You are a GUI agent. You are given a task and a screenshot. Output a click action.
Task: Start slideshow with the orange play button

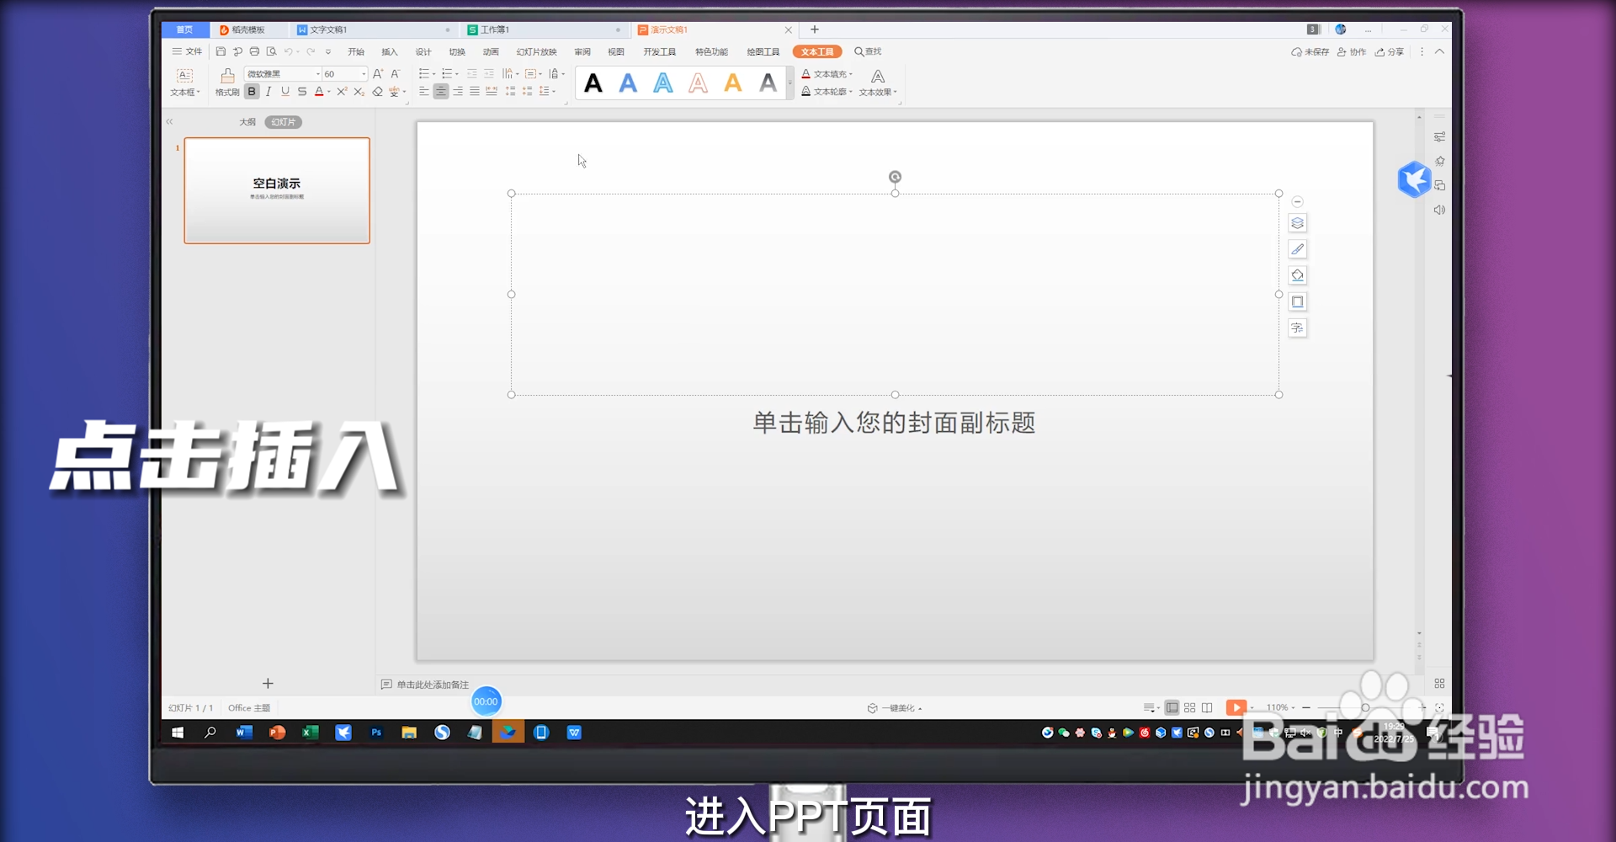1236,707
